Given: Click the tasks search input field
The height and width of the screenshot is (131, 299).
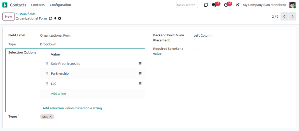Looking at the screenshot, I should (187, 5).
